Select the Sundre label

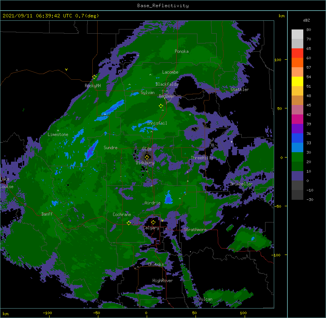click(x=110, y=148)
